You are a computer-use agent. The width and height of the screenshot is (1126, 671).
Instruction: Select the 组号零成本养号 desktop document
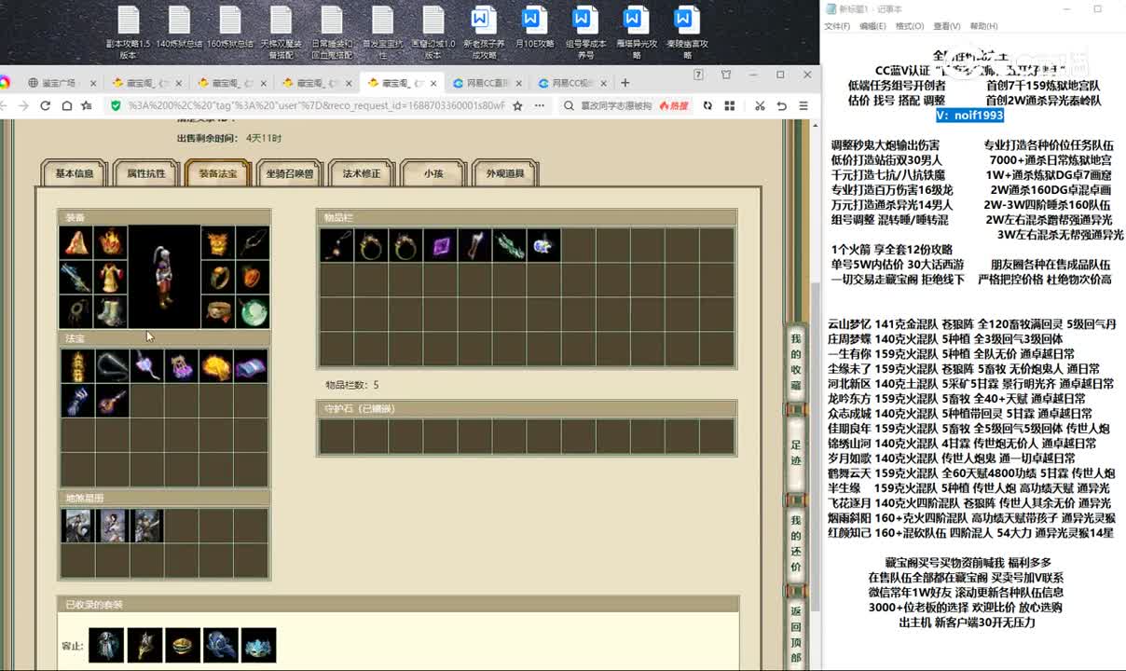pyautogui.click(x=585, y=32)
